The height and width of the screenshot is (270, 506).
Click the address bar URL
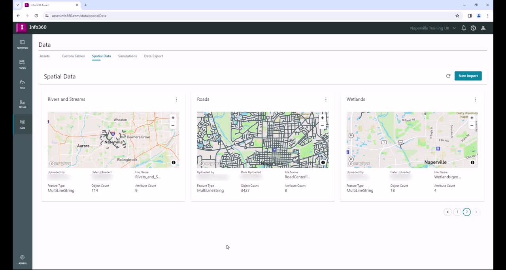pos(79,16)
